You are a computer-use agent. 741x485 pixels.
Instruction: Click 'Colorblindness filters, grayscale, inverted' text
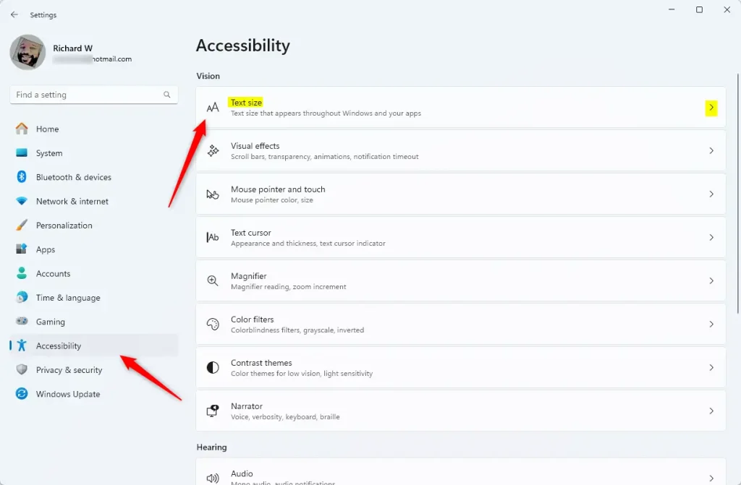(x=297, y=330)
